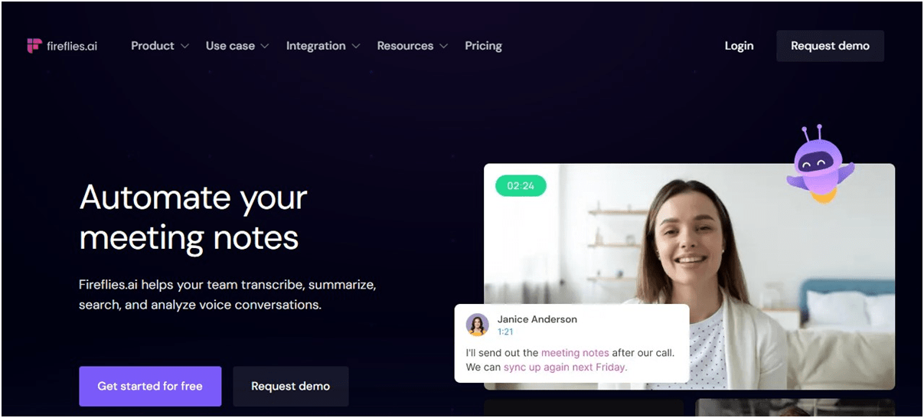Open the Pricing page
924x418 pixels.
[483, 46]
